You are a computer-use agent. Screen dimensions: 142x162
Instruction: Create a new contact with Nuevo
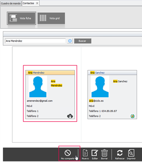pyautogui.click(x=85, y=155)
